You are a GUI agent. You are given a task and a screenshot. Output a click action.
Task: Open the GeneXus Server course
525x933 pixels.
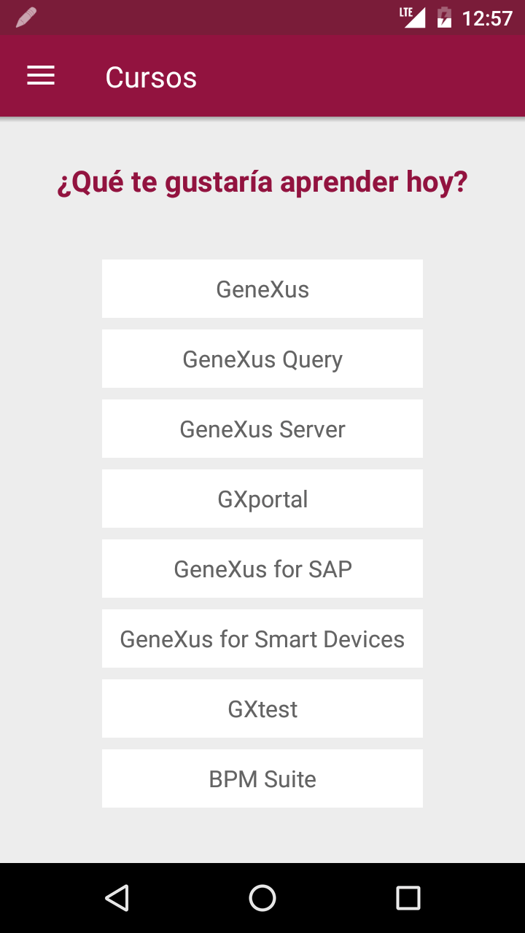(262, 429)
